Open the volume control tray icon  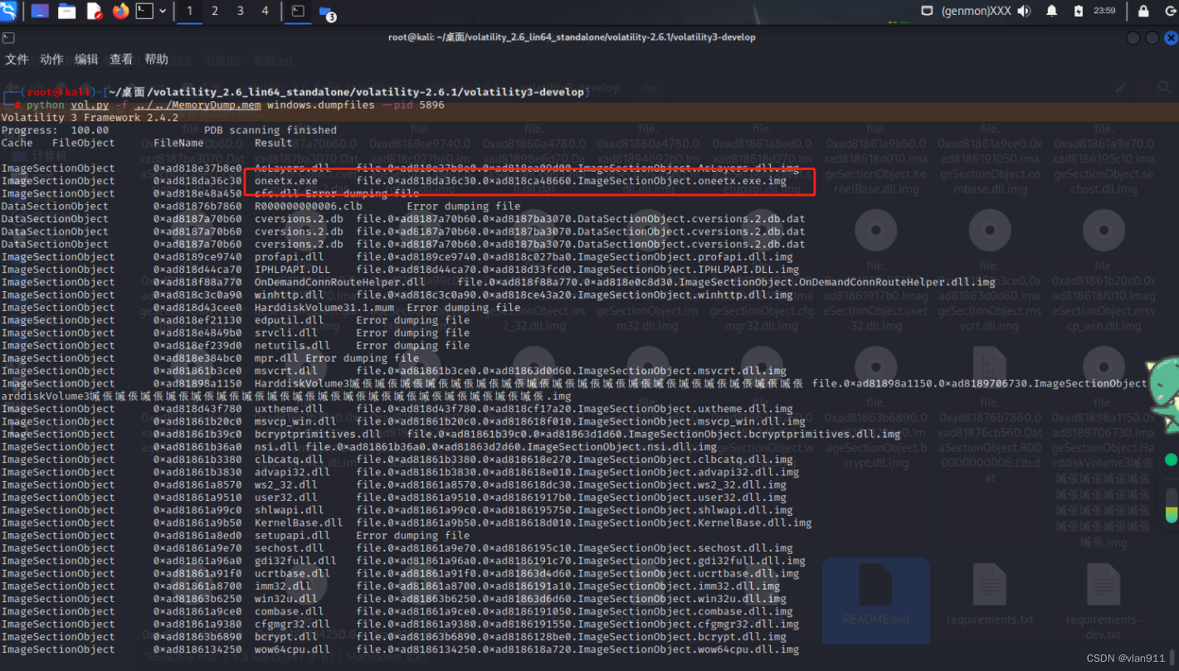click(1024, 11)
